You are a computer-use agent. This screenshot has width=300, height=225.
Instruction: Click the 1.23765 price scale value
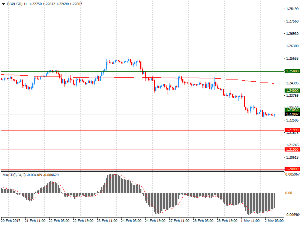pos(292,96)
